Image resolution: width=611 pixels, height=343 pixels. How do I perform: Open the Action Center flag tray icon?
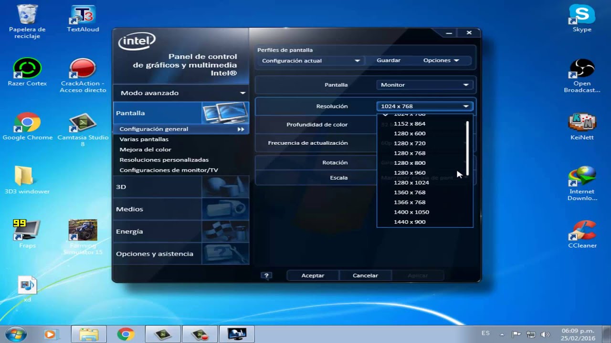point(516,334)
